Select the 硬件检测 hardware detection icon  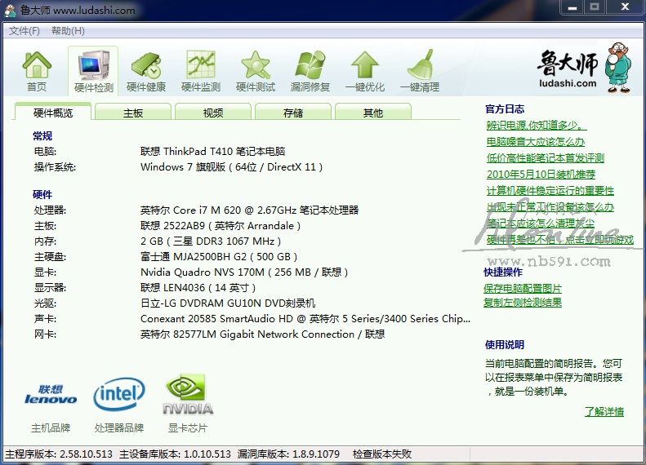[93, 71]
